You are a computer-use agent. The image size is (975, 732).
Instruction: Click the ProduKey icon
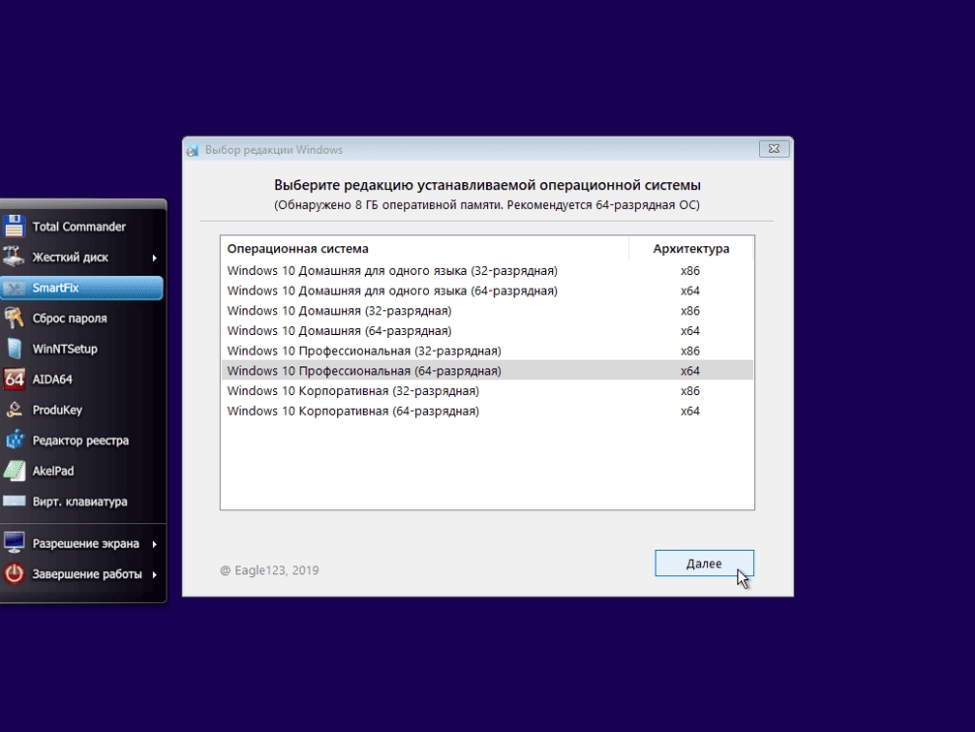tap(14, 410)
